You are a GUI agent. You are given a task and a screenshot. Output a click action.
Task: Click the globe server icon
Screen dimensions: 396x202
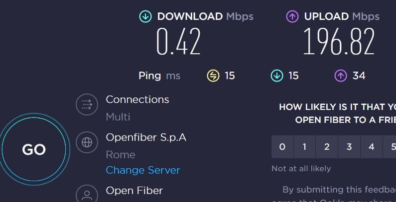(87, 142)
